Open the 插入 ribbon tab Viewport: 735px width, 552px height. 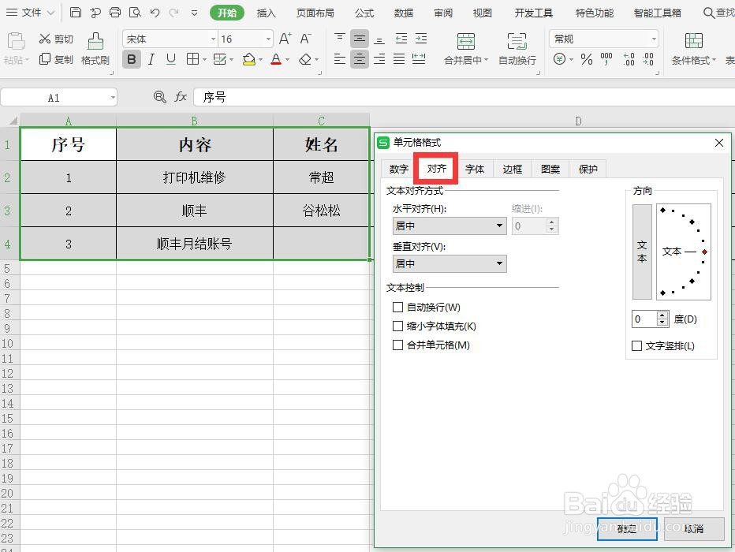pyautogui.click(x=266, y=13)
